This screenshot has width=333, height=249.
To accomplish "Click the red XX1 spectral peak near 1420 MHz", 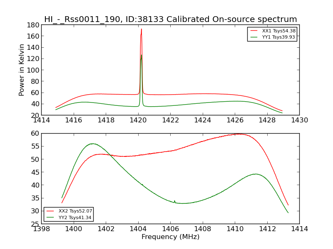I will [142, 29].
